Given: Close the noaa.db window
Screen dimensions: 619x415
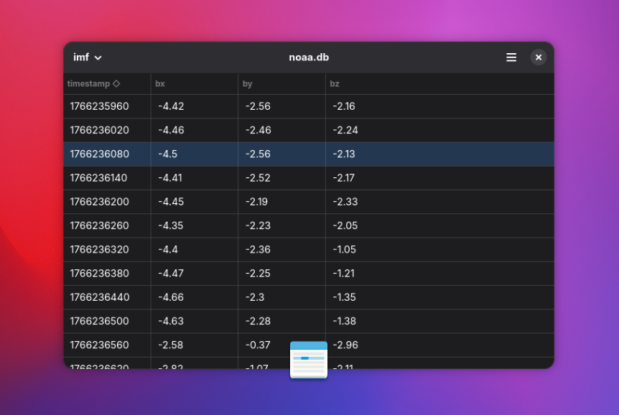Looking at the screenshot, I should click(539, 57).
